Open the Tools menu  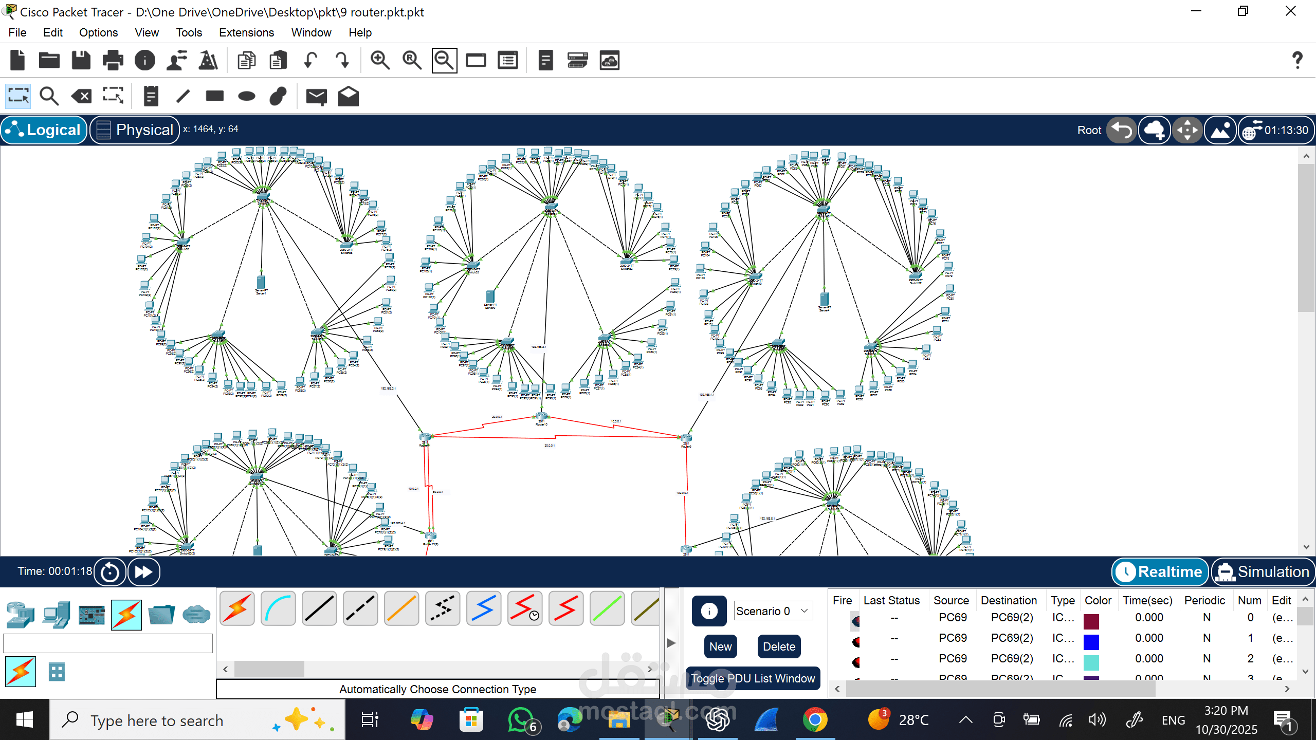[189, 32]
